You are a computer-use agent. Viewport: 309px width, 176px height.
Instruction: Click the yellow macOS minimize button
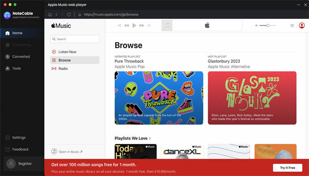[x=10, y=4]
